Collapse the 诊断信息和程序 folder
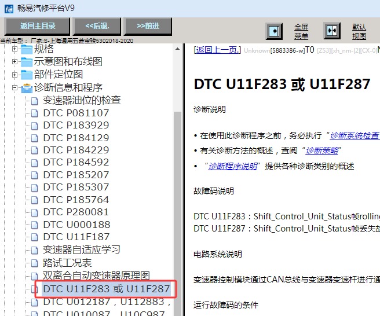 point(14,87)
